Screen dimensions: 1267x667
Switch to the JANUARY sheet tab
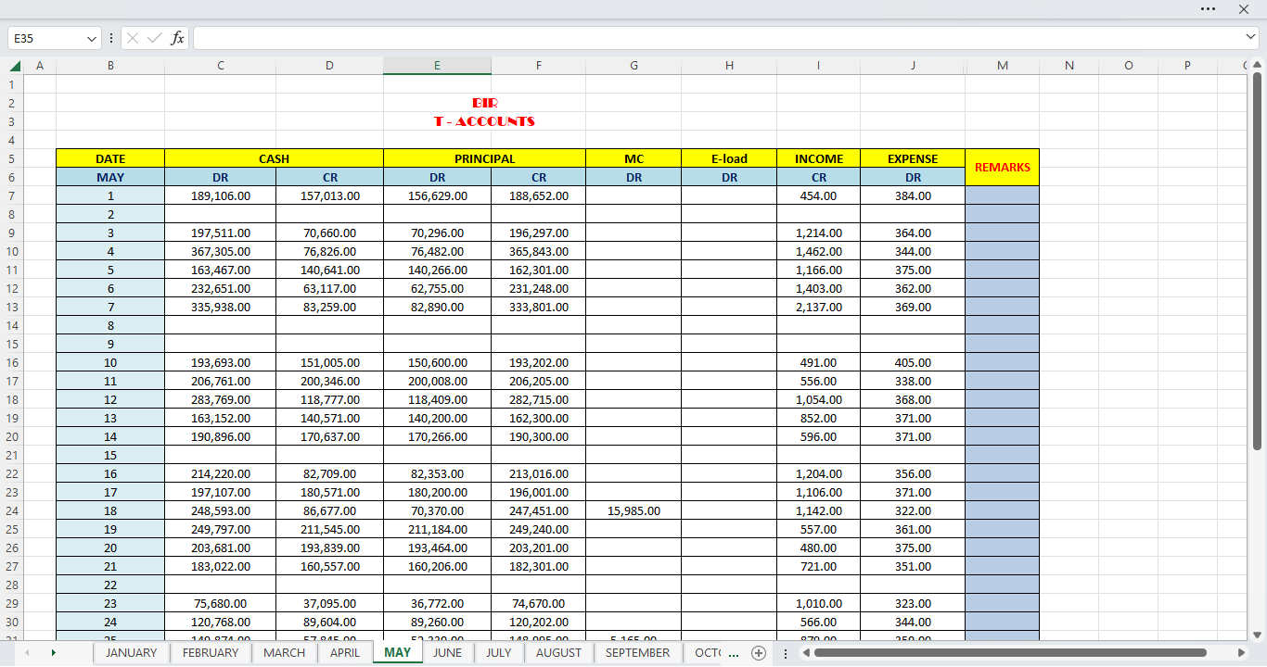[131, 653]
